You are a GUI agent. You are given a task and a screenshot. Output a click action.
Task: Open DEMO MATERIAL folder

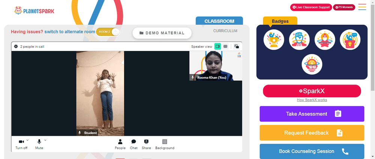point(162,33)
